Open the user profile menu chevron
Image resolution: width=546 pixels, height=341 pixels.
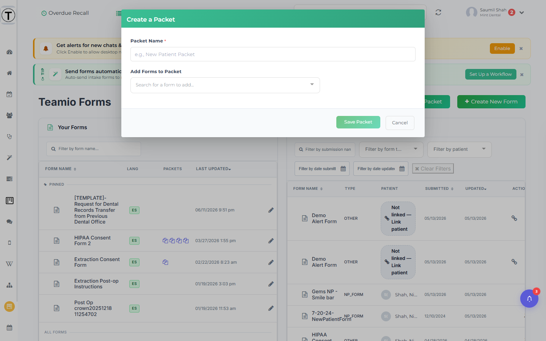point(522,13)
